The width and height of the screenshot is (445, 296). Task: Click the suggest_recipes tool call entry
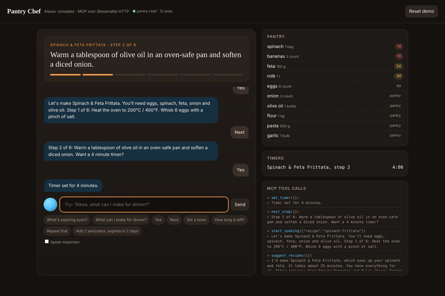[335, 262]
